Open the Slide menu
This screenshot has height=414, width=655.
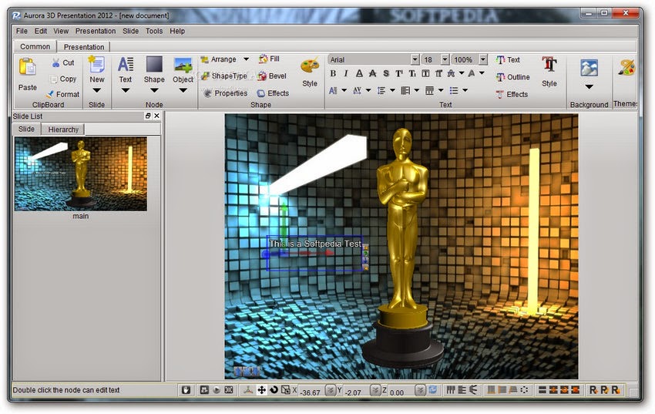click(130, 31)
